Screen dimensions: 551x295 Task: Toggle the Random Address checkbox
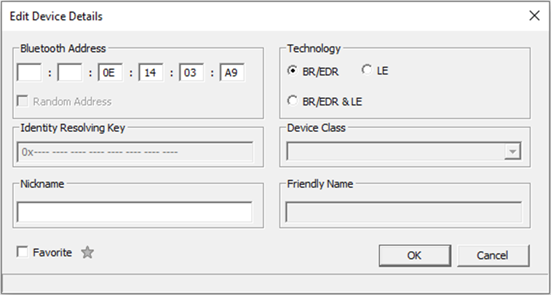[x=23, y=101]
